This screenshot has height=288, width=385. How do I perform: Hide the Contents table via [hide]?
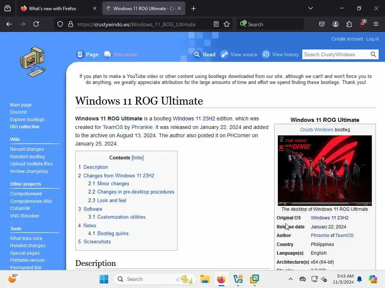(x=138, y=158)
